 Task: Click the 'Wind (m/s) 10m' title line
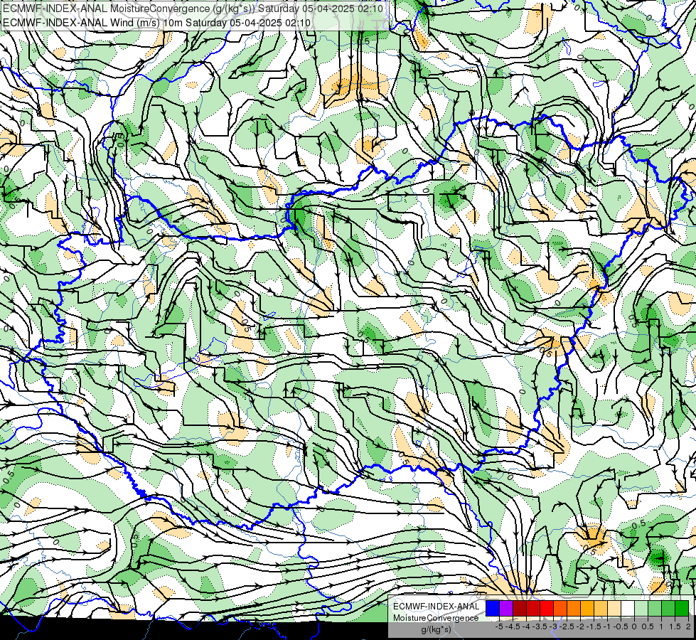coord(156,23)
